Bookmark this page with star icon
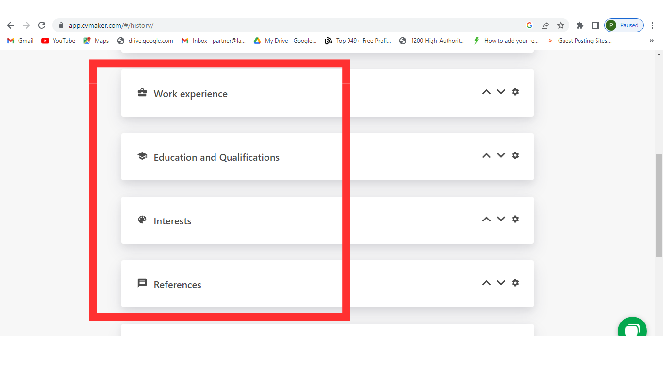This screenshot has width=663, height=373. pyautogui.click(x=561, y=25)
